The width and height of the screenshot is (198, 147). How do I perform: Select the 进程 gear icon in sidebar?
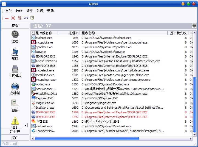point(15,34)
